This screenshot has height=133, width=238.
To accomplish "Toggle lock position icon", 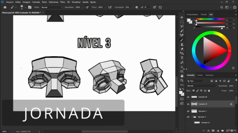I will 201,91.
